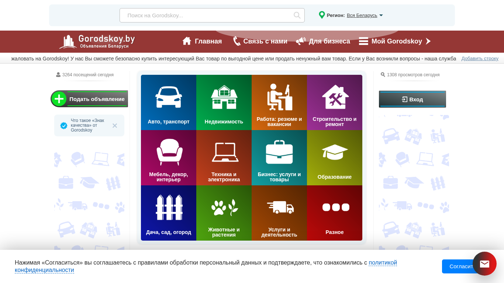Open the Авто, транспорт car category

pyautogui.click(x=169, y=102)
